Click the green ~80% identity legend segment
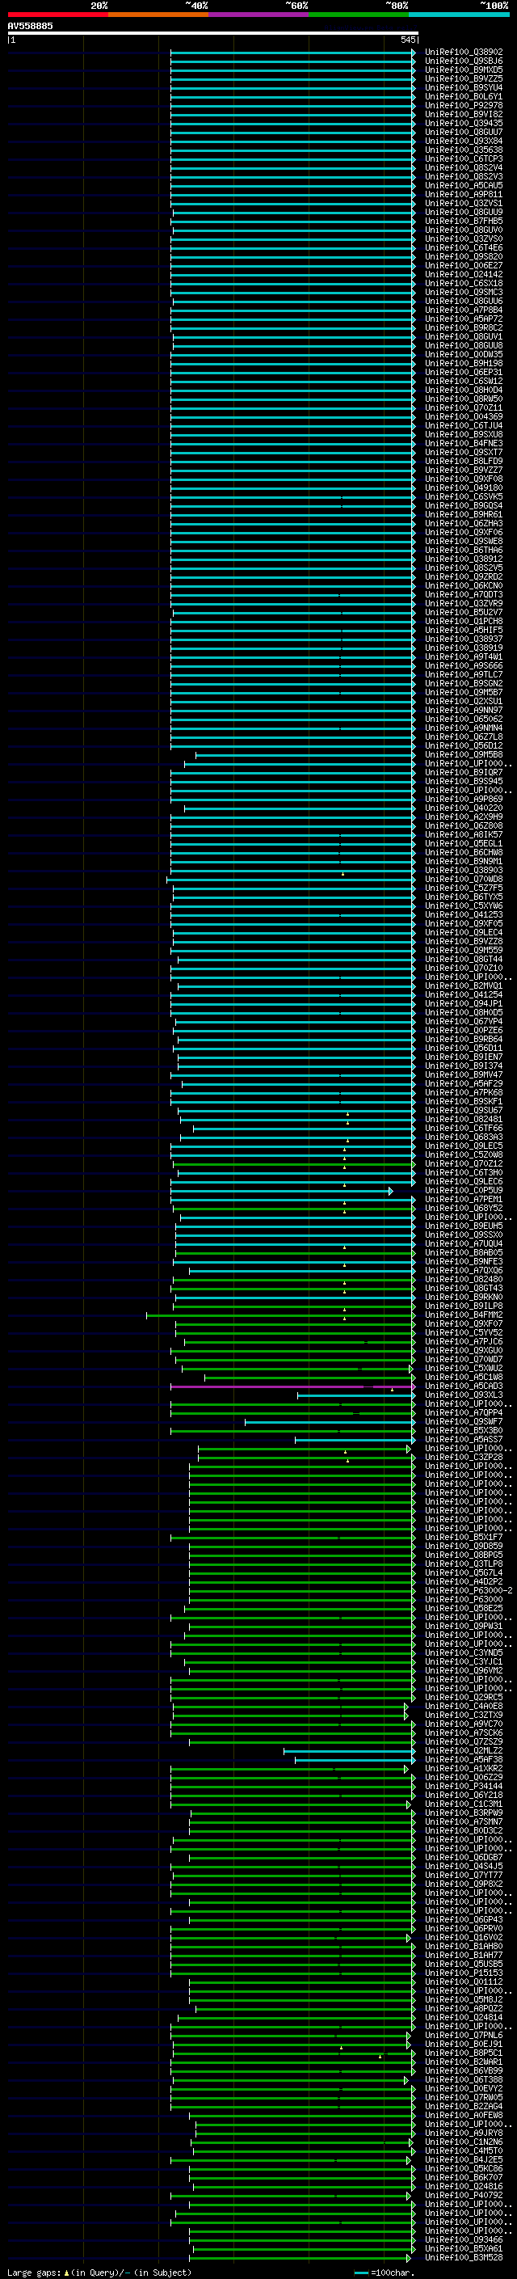The image size is (517, 2279). pos(359,15)
